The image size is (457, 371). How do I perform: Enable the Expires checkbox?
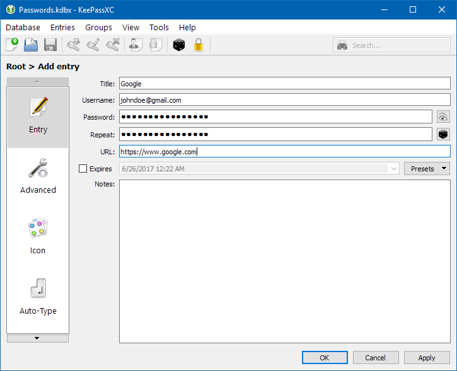(x=83, y=169)
